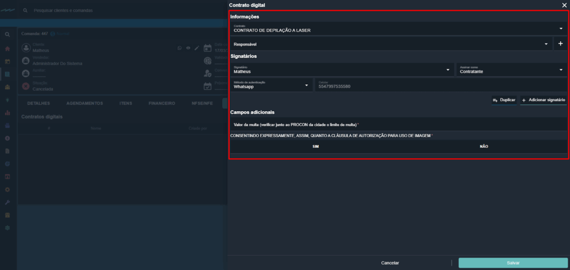
Task: Click the search magnifier in top bar
Action: click(26, 11)
